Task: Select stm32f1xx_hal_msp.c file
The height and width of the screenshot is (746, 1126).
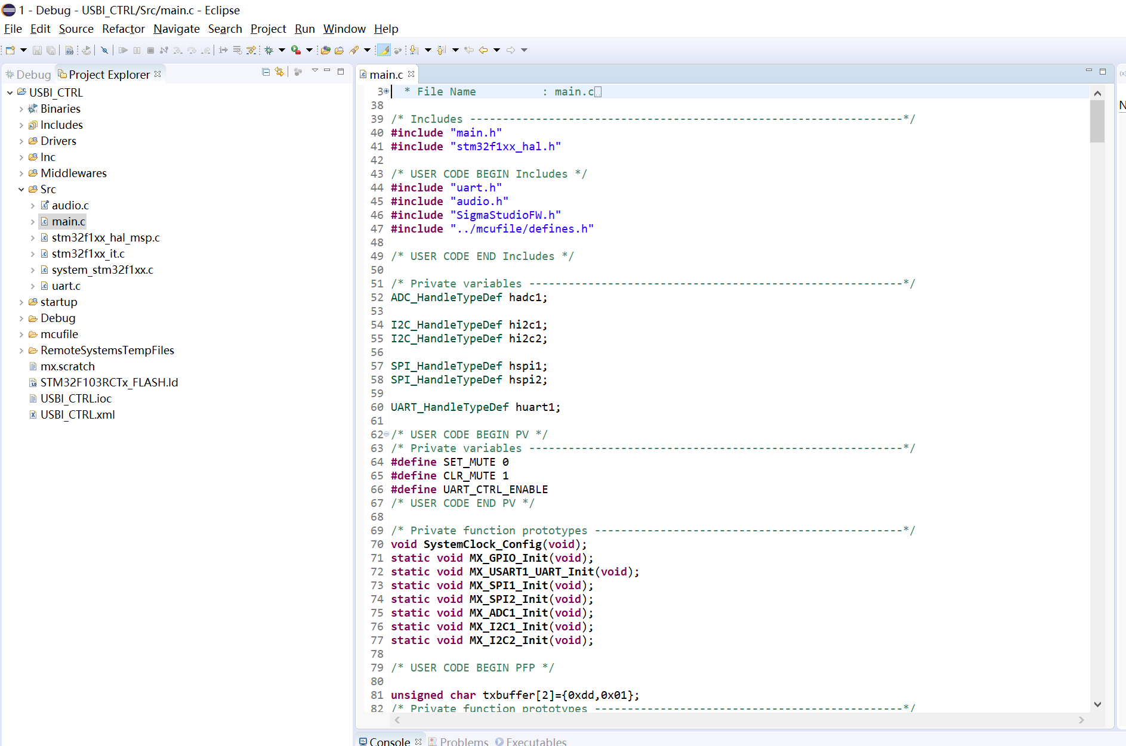Action: click(100, 238)
